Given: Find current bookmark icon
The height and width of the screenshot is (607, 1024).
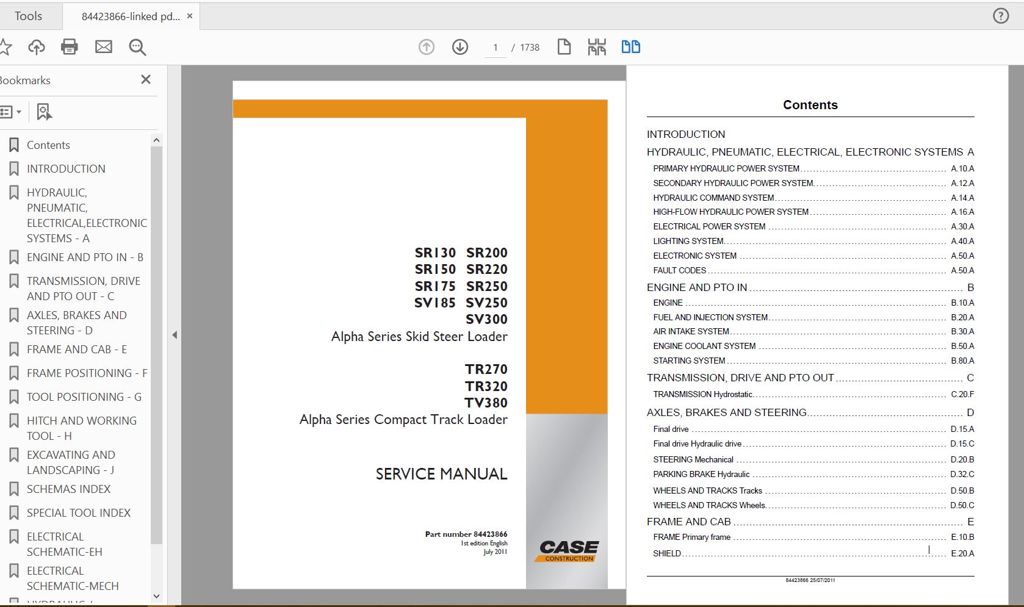Looking at the screenshot, I should (x=45, y=112).
